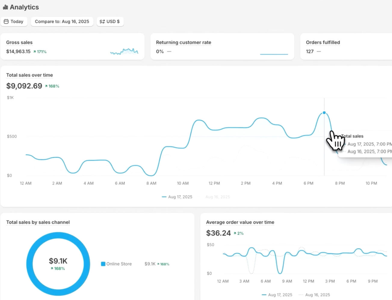The width and height of the screenshot is (392, 300).
Task: Click the calendar icon in Today button
Action: 6,21
